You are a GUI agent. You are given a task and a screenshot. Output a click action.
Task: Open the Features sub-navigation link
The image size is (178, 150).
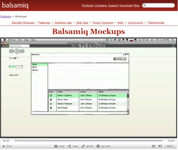coord(44,23)
